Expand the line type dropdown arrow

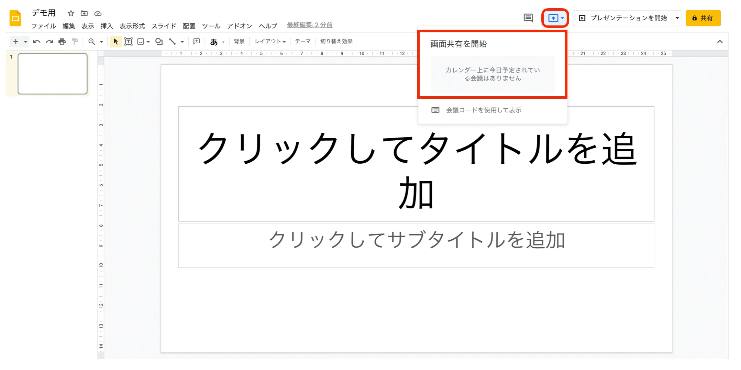point(183,42)
